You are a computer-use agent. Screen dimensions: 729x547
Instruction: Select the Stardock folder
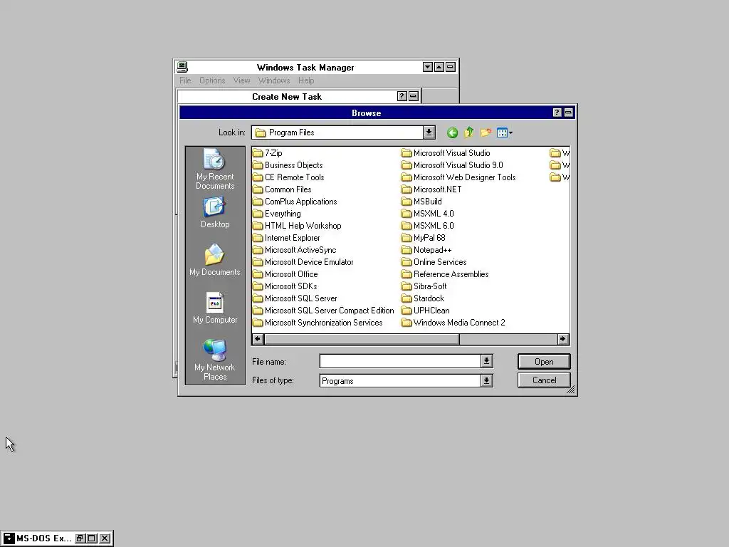pos(423,298)
